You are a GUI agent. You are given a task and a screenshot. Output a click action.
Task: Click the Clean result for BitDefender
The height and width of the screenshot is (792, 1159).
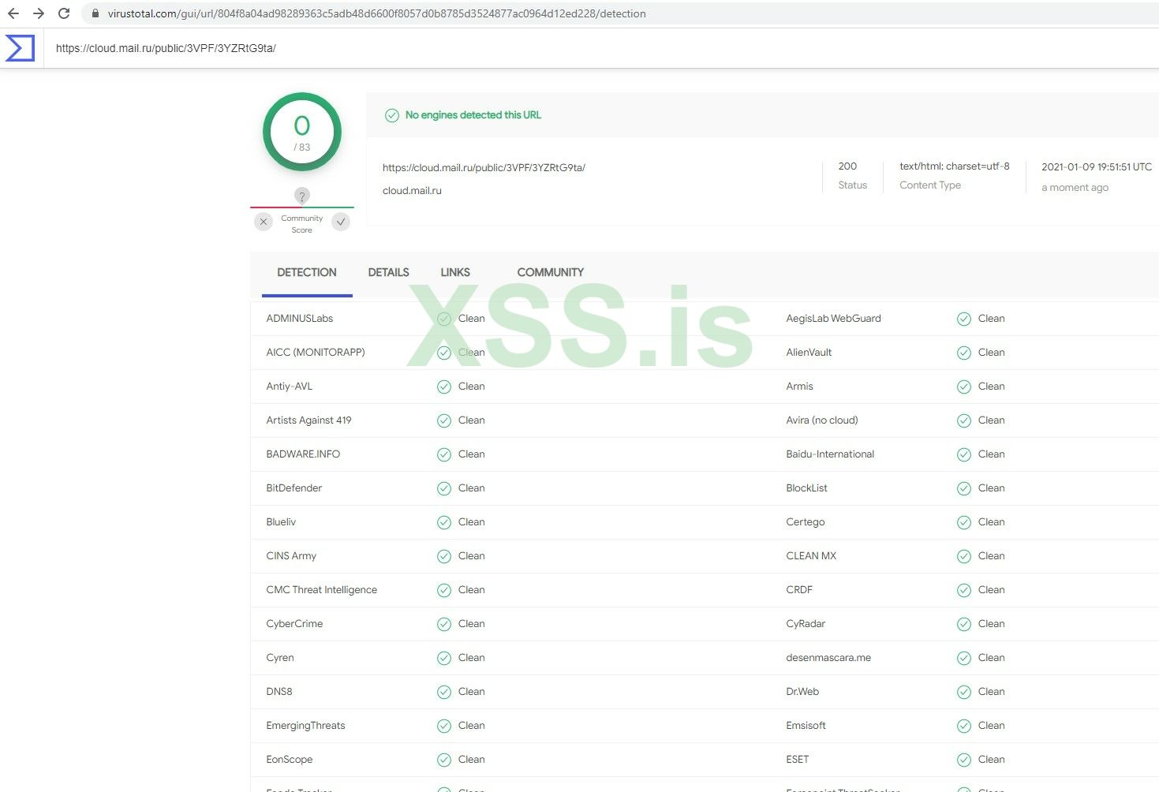pyautogui.click(x=472, y=488)
